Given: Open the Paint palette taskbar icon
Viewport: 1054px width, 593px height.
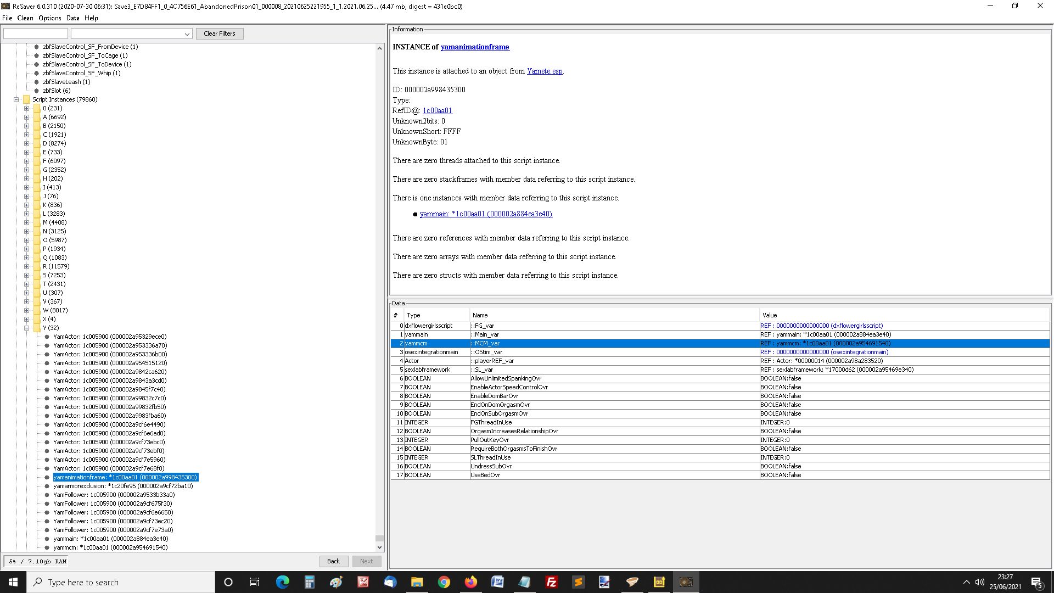Looking at the screenshot, I should [x=336, y=582].
